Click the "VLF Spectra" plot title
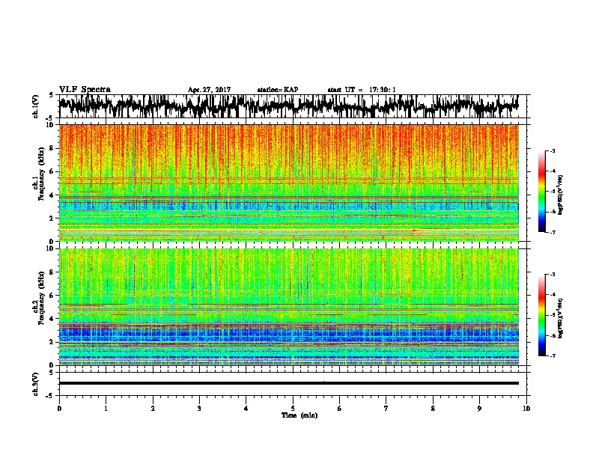The width and height of the screenshot is (593, 458). [x=85, y=89]
